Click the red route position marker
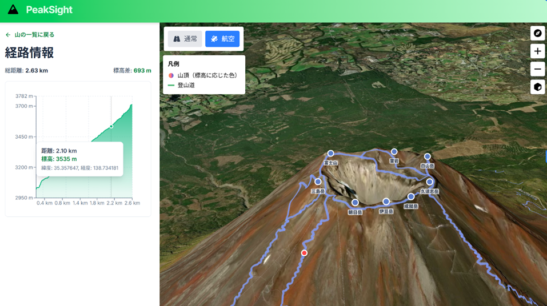Viewport: 547px width, 306px height. click(304, 253)
